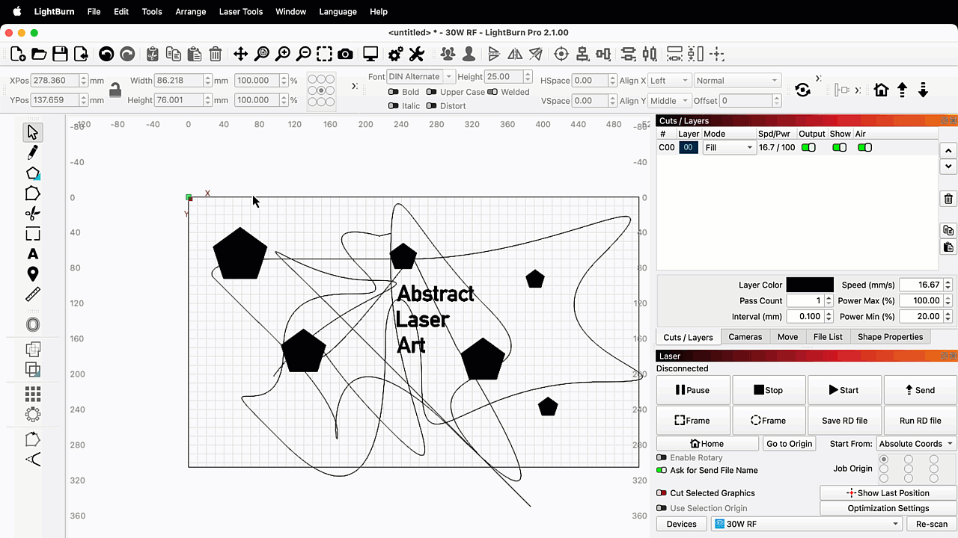Click the lock aspect ratio padlock

115,90
